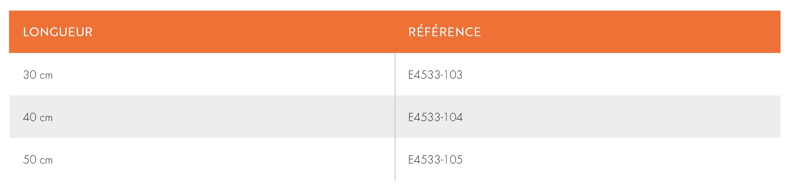This screenshot has width=789, height=186.
Task: Click the vertical divider between columns
Action: pyautogui.click(x=395, y=116)
